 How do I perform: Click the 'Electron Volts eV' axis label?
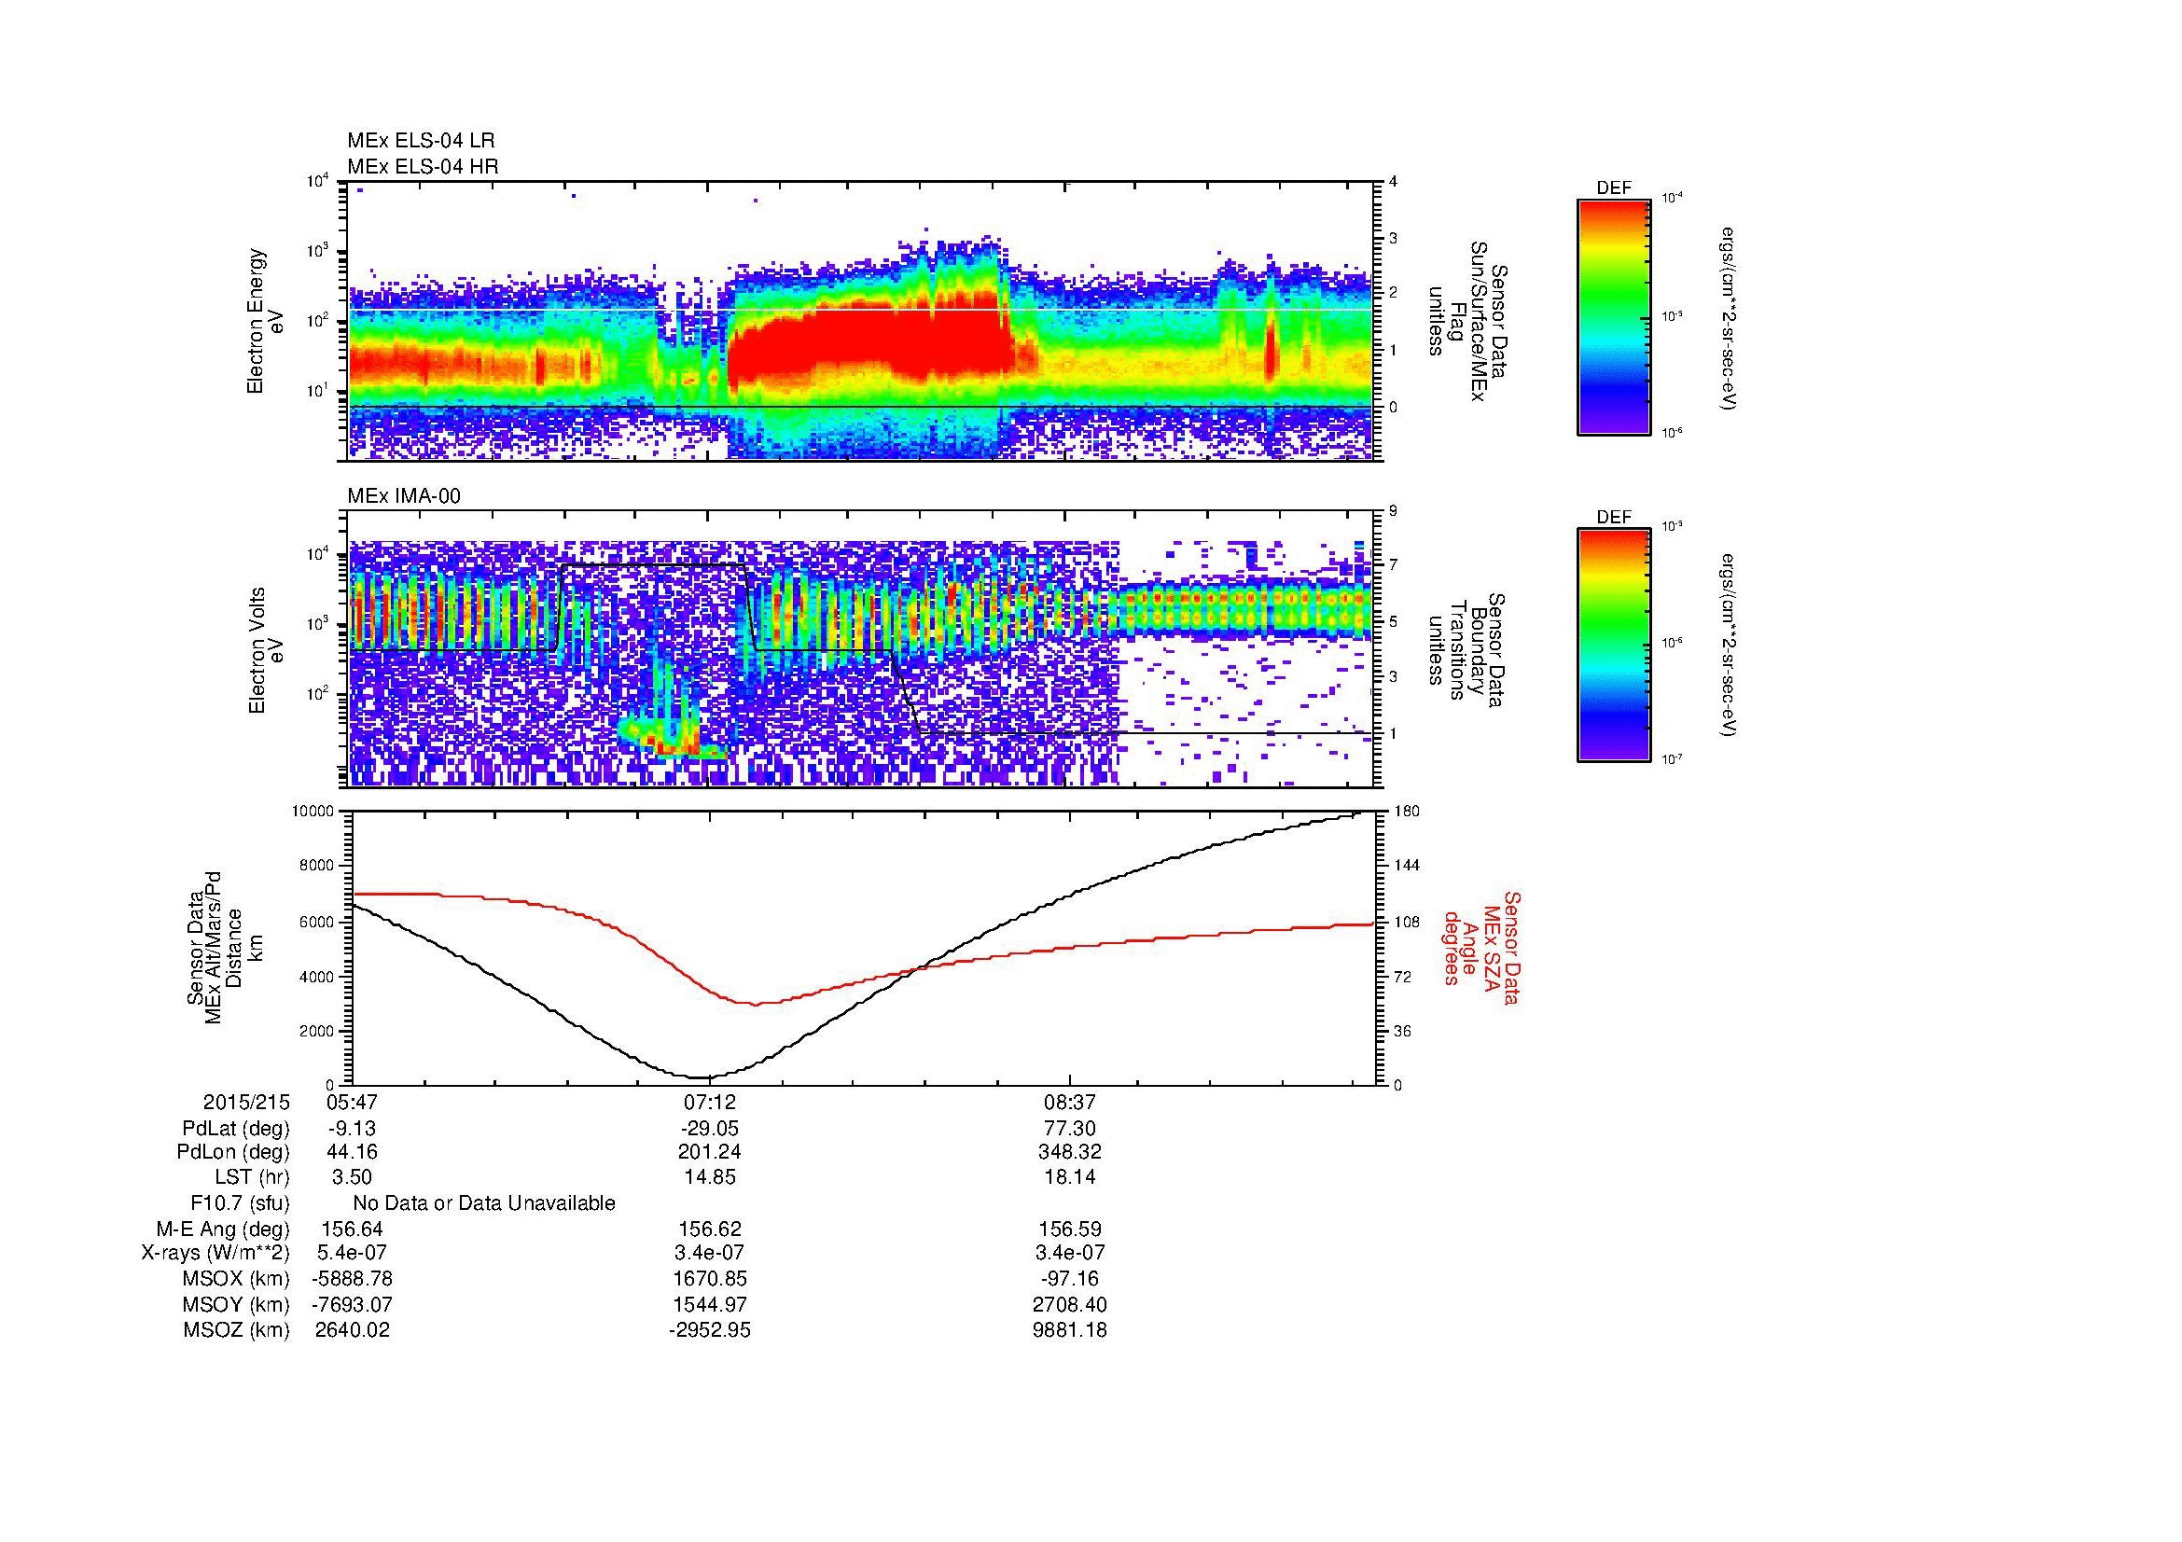tap(266, 650)
